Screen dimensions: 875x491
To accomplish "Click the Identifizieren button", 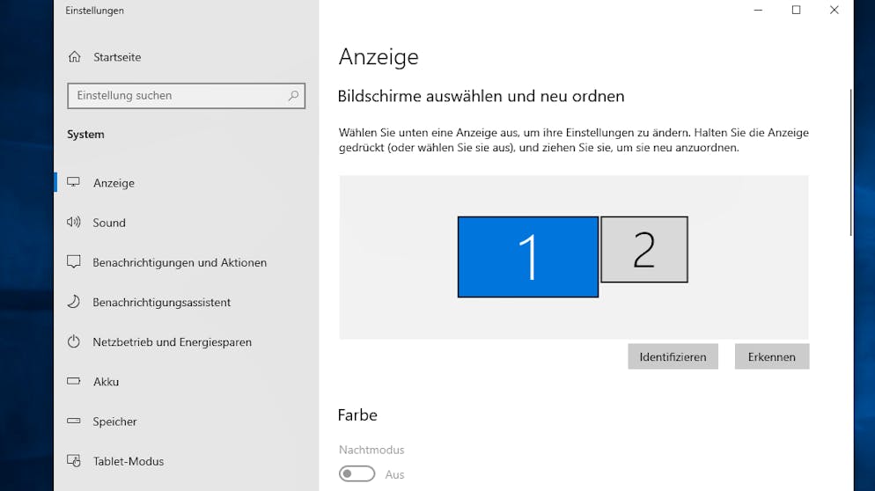I will [673, 356].
